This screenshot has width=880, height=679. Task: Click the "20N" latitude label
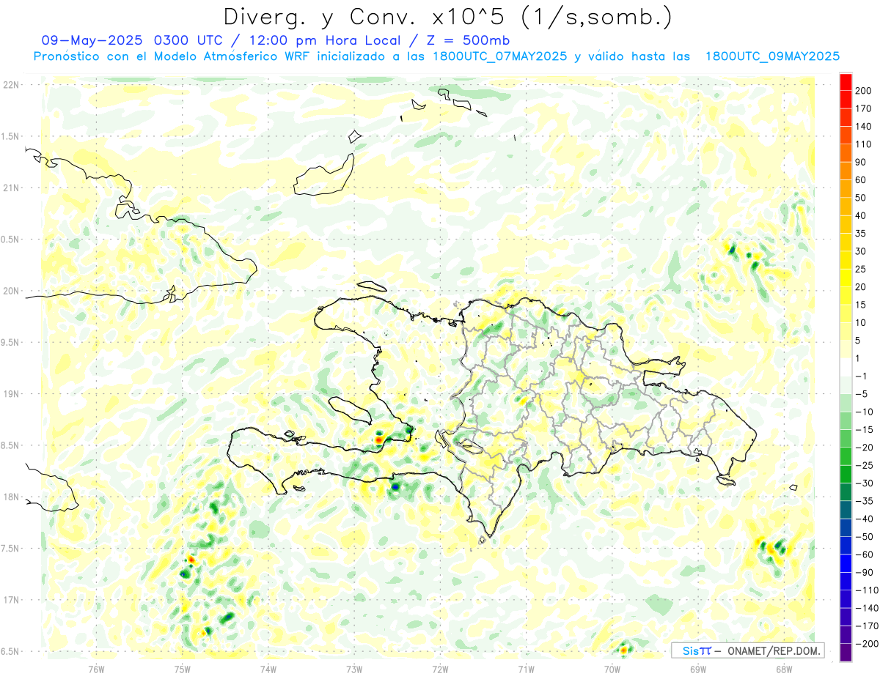pos(11,291)
